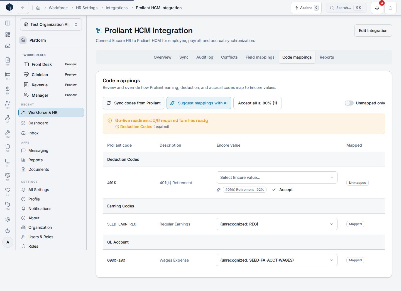Open the CE handshake rail icon
This screenshot has height=291, width=401.
[8, 177]
